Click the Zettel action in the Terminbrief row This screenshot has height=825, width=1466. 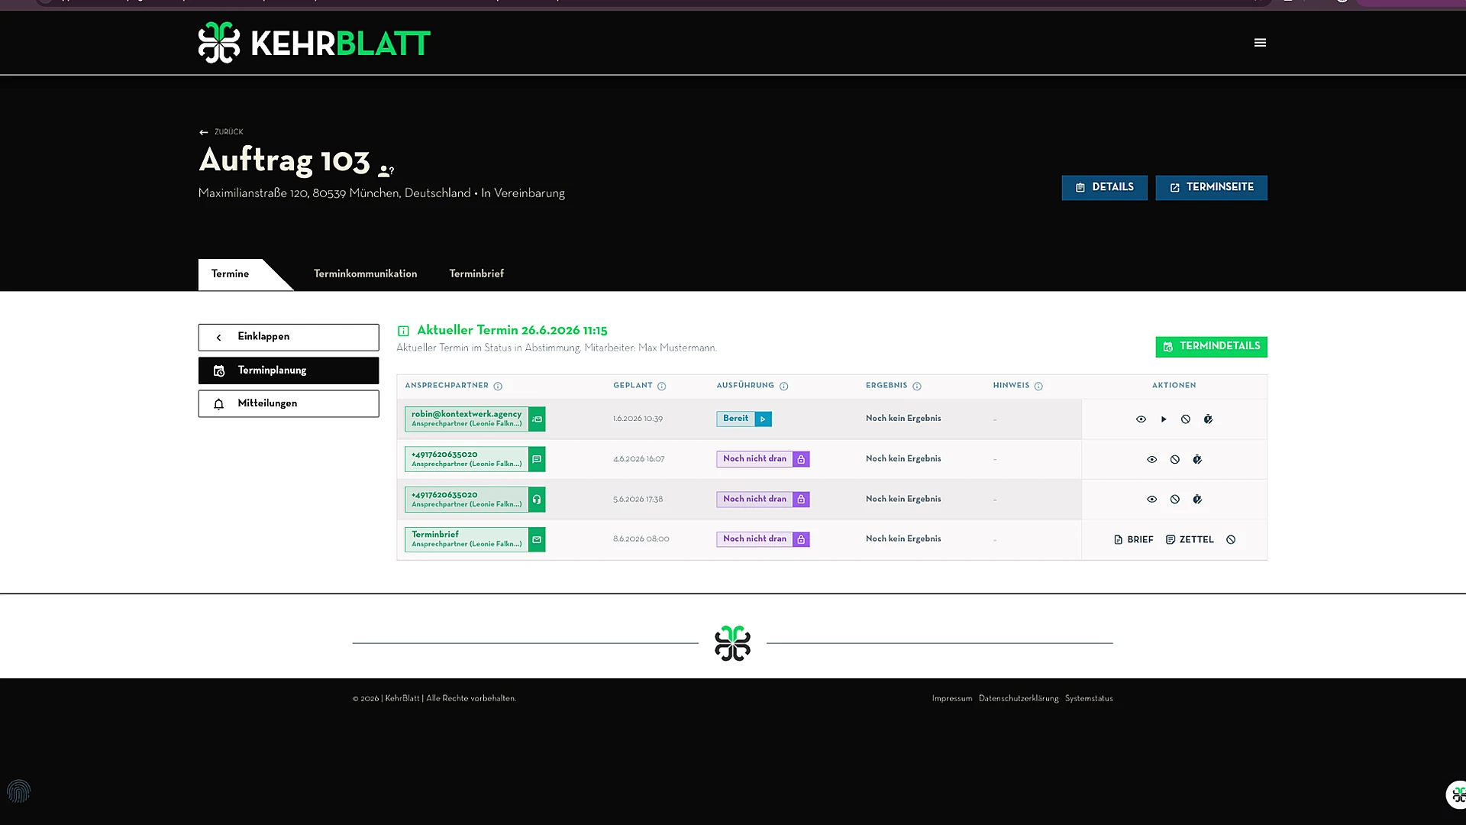pyautogui.click(x=1190, y=539)
